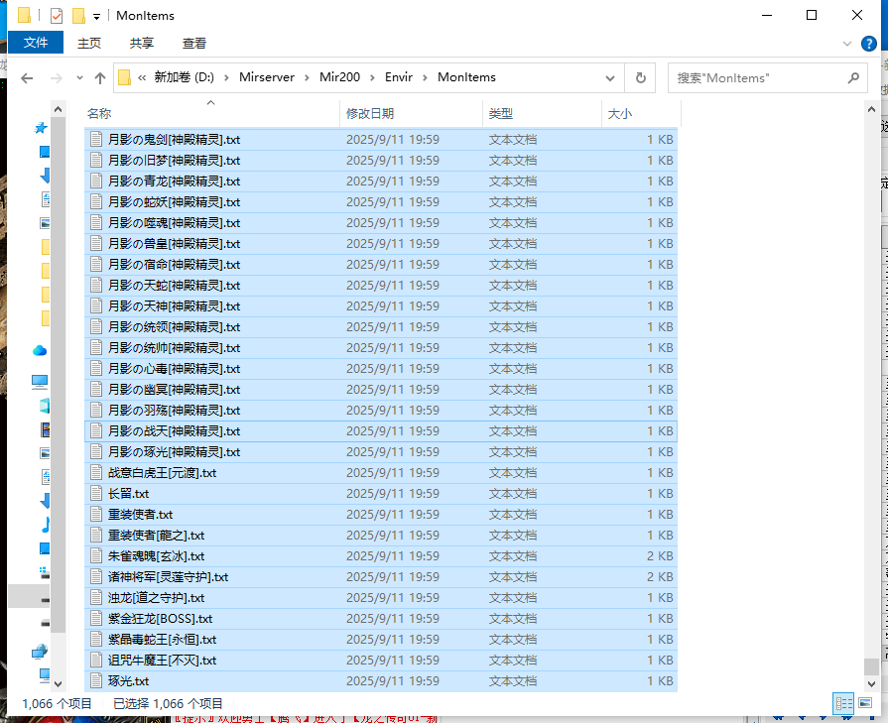Open recent locations dropdown beside forward arrow
The height and width of the screenshot is (723, 888).
click(79, 78)
